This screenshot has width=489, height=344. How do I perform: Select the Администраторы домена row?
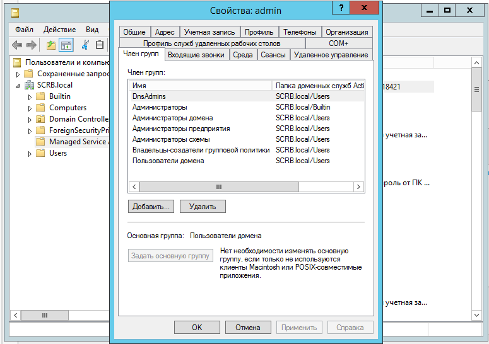(x=246, y=118)
